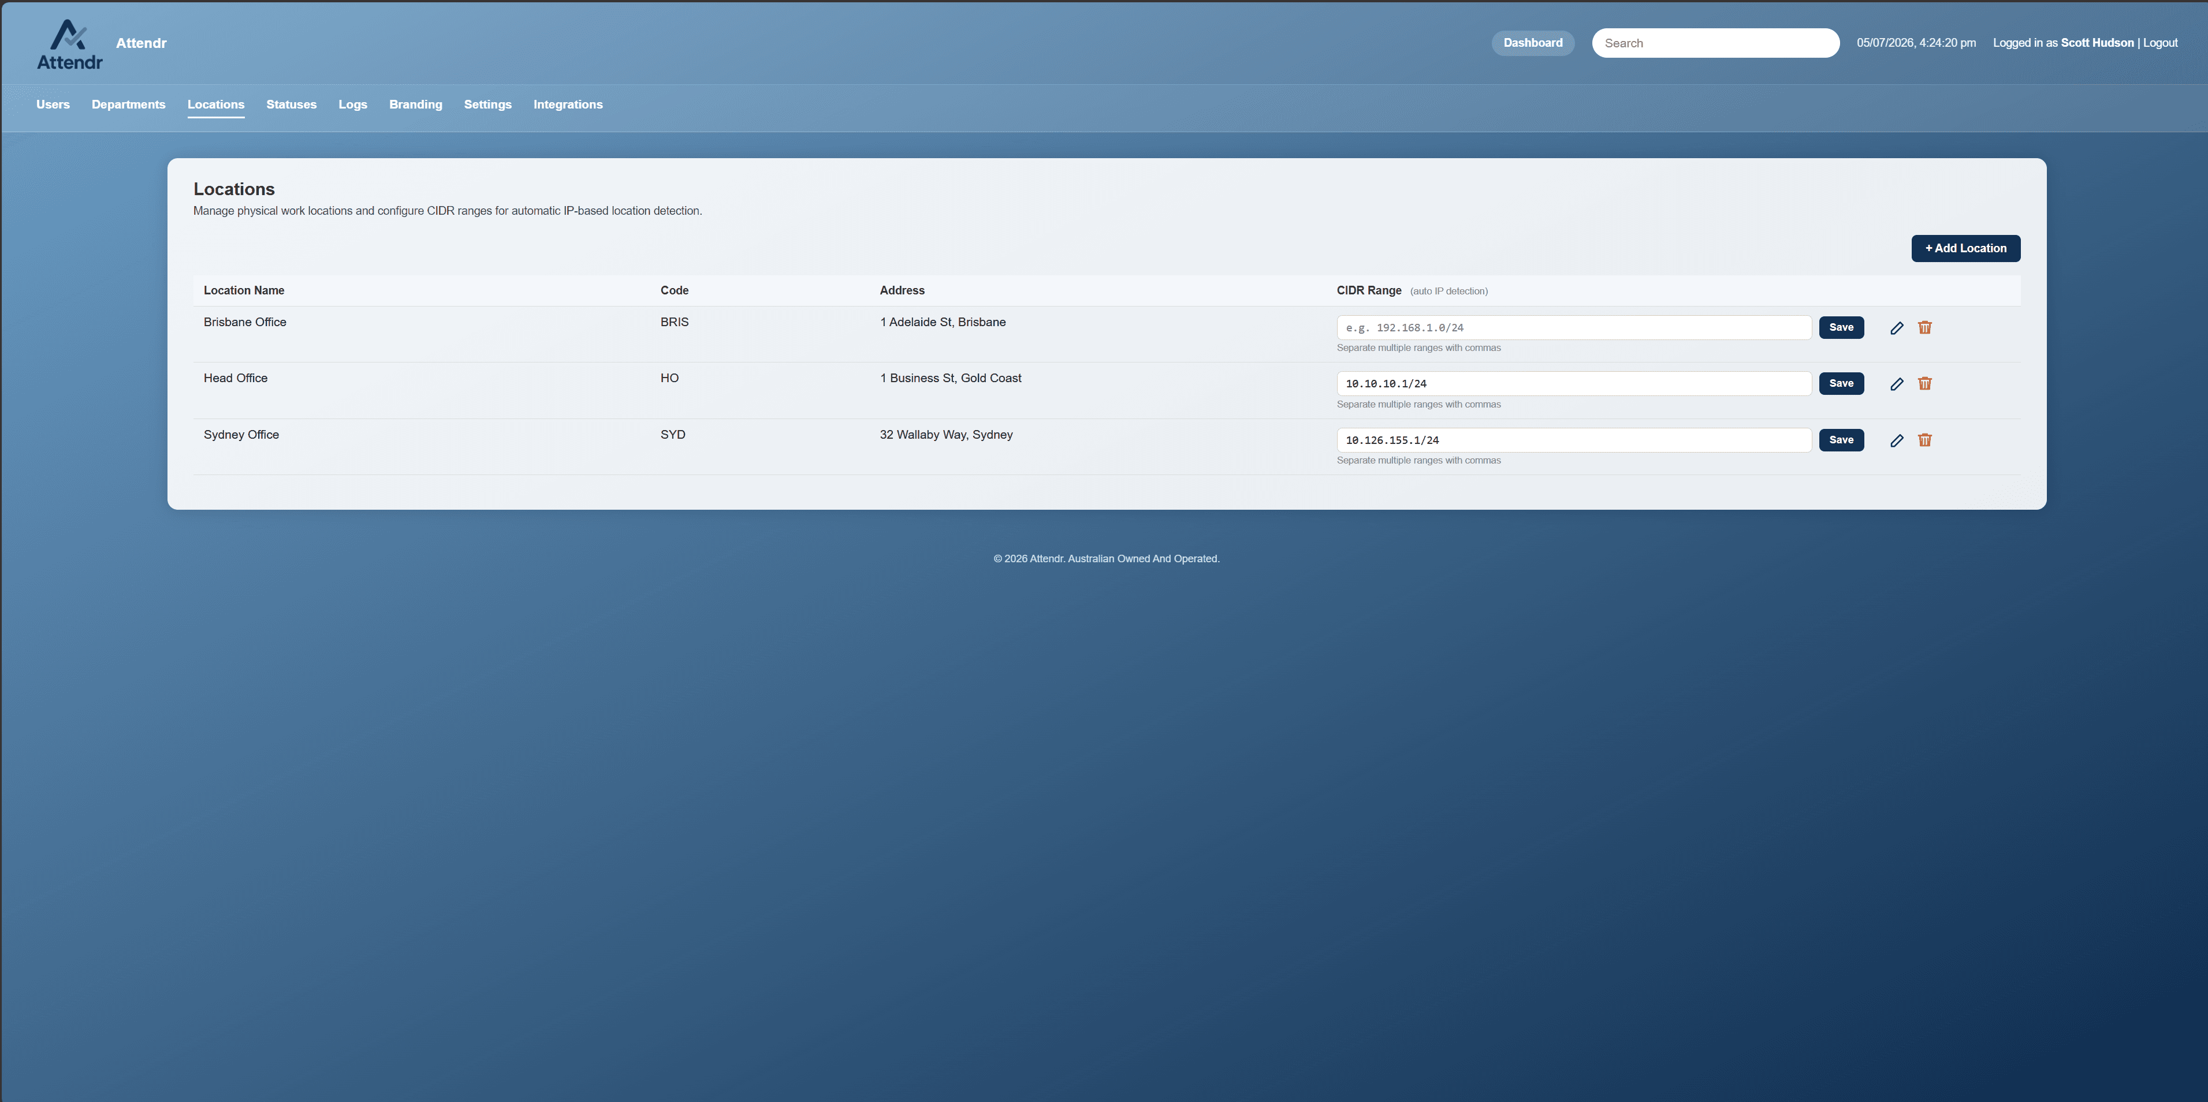Click the address 32 Wallaby Way, Sydney

[946, 435]
